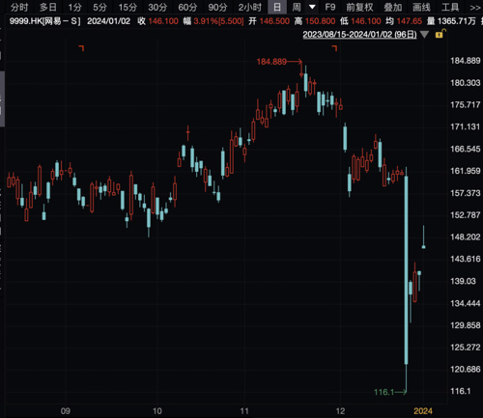Switch to 分时 intraday tab

pos(19,7)
